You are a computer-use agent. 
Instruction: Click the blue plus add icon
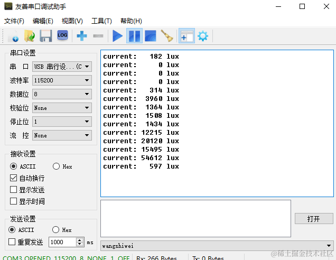click(82, 36)
